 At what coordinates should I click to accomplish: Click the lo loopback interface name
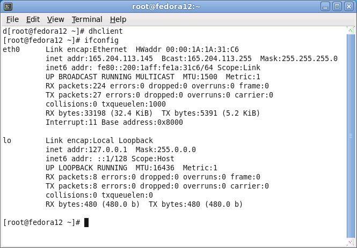click(x=8, y=140)
